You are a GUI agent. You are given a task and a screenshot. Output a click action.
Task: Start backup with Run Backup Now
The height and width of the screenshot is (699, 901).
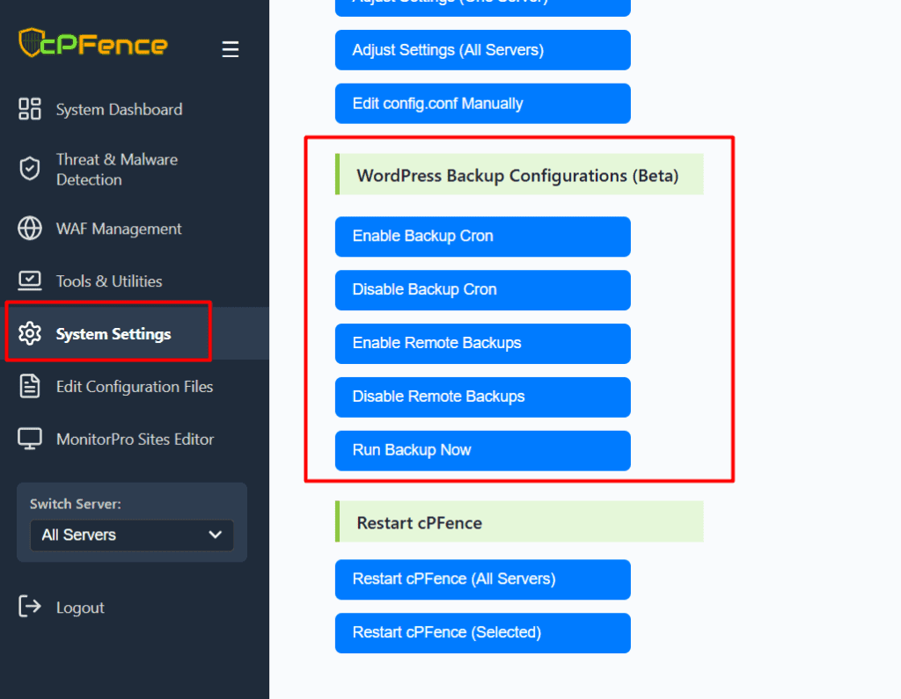[x=482, y=450]
